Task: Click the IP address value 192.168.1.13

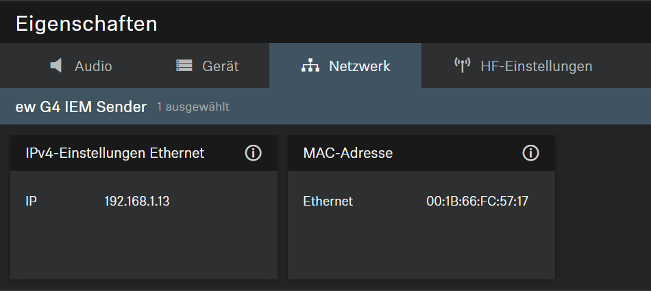Action: pyautogui.click(x=136, y=201)
